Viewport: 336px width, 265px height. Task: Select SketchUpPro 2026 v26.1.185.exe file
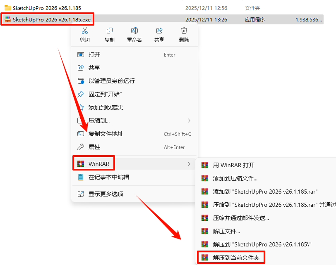click(x=48, y=19)
